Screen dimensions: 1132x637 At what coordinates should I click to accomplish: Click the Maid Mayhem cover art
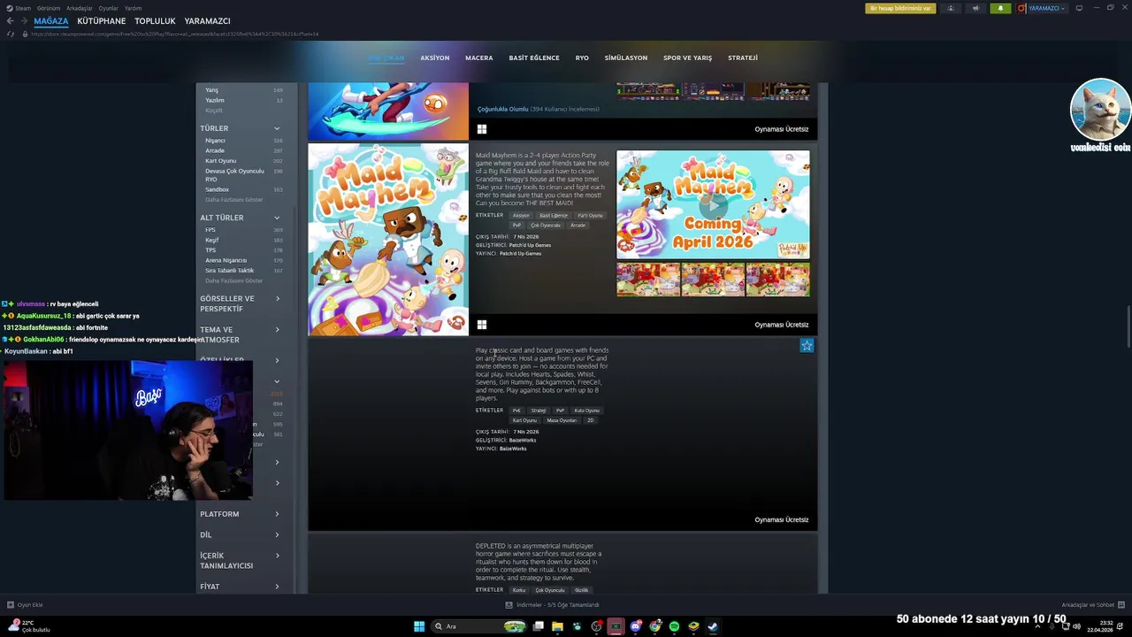point(388,240)
